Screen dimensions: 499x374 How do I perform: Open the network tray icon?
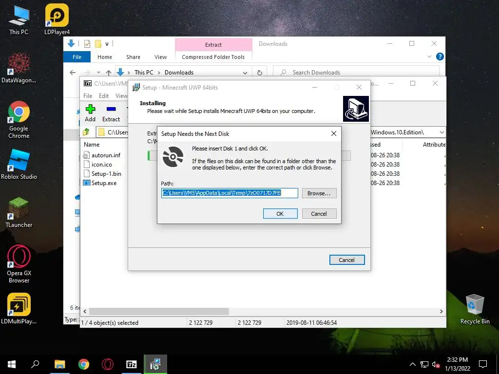pyautogui.click(x=424, y=364)
